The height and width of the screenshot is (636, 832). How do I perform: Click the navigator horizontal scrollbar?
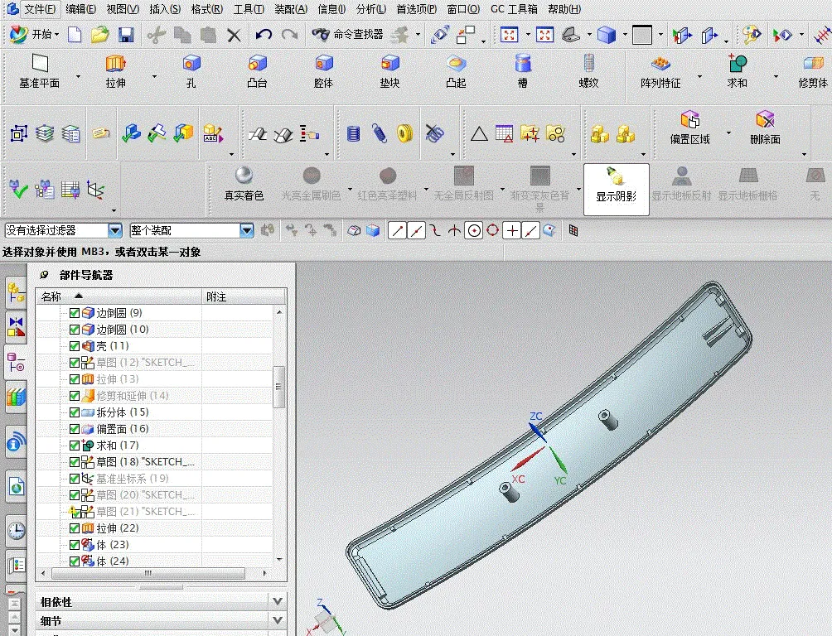148,573
